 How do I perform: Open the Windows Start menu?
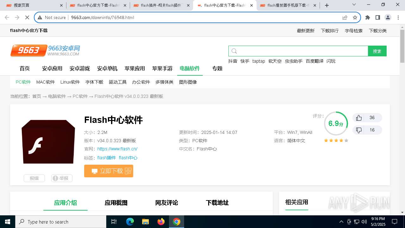point(7,222)
